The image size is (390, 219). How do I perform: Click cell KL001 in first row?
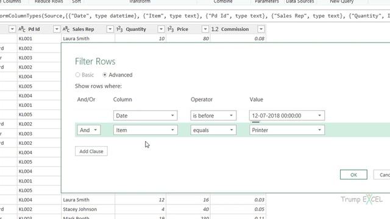pos(39,39)
